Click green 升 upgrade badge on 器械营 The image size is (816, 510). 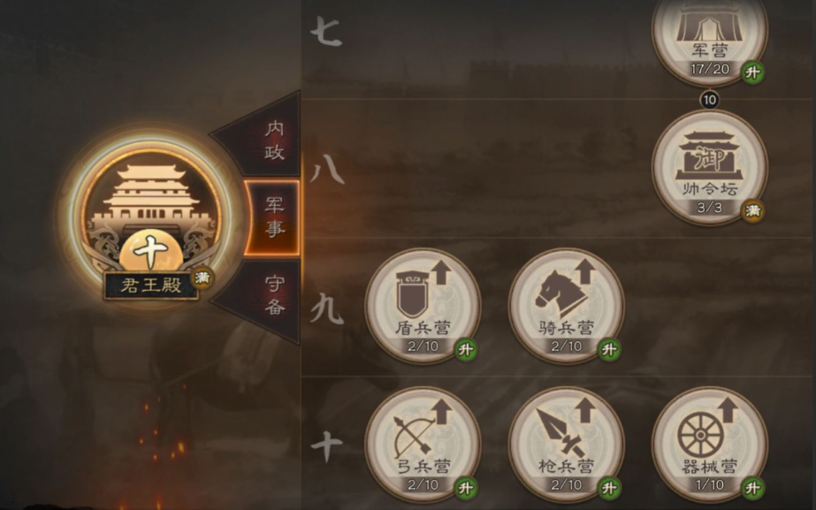tap(753, 488)
